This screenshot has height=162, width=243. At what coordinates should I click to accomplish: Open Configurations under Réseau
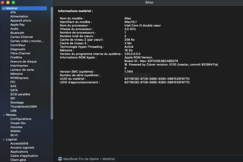(21, 119)
